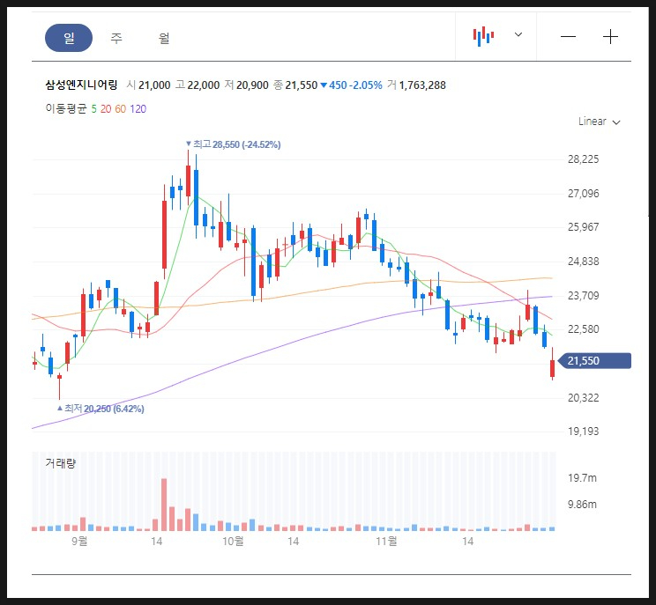The width and height of the screenshot is (656, 605).
Task: Click the 최고 28,550 high marker
Action: click(233, 144)
